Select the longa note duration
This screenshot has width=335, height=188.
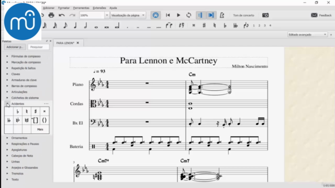pos(117,26)
